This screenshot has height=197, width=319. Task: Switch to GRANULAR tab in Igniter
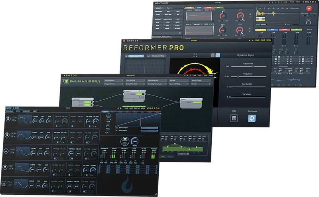10,111
